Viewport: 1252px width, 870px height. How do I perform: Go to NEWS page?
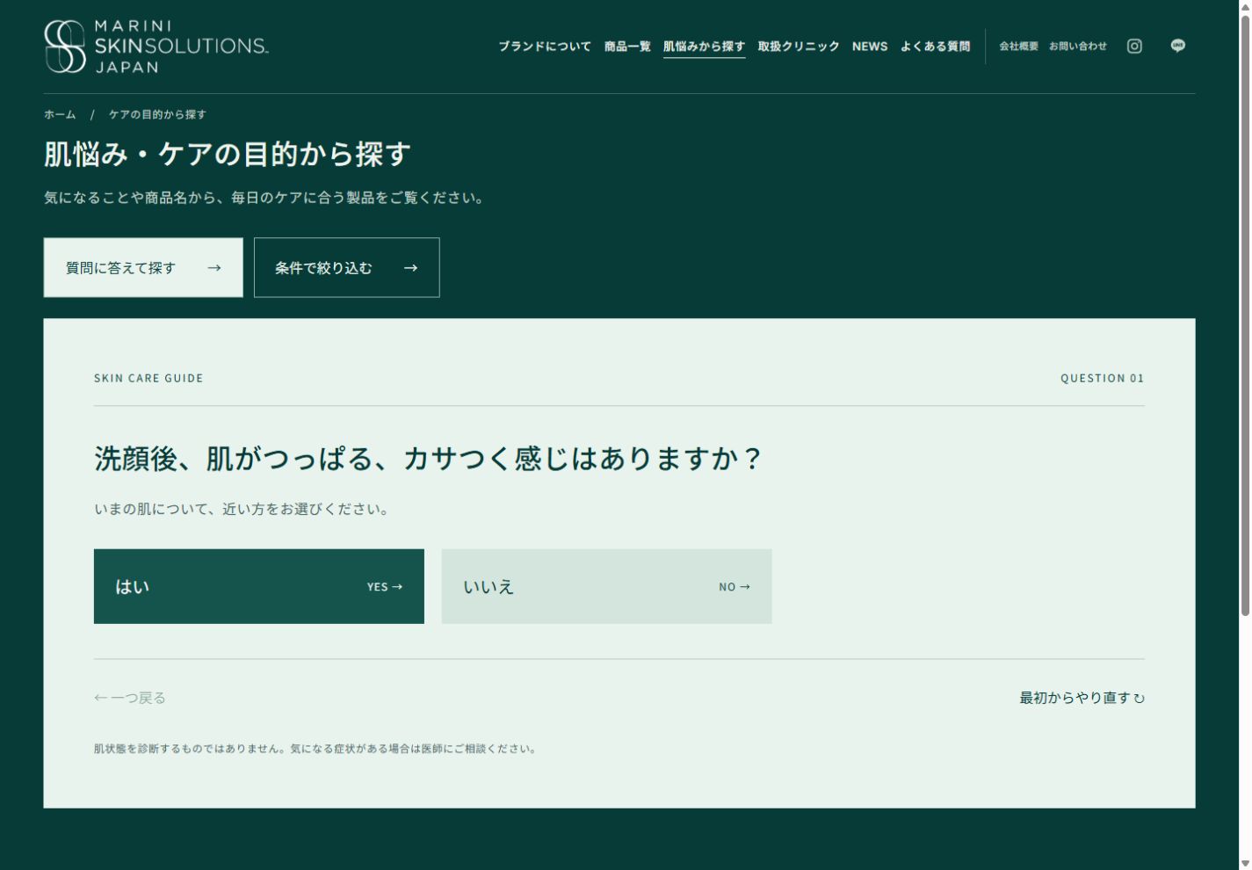click(x=870, y=47)
